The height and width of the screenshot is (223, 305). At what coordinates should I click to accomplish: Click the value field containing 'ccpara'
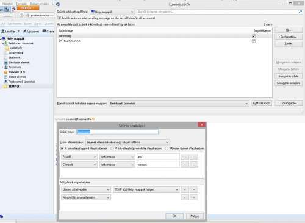[158, 165]
